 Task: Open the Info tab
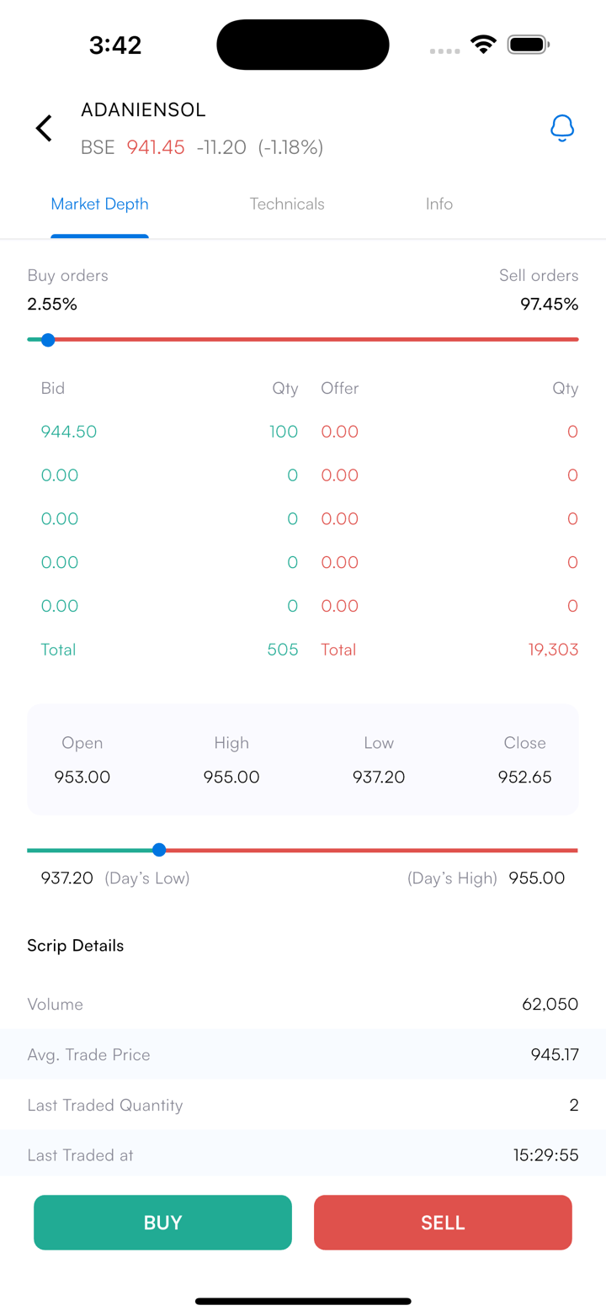pyautogui.click(x=439, y=204)
